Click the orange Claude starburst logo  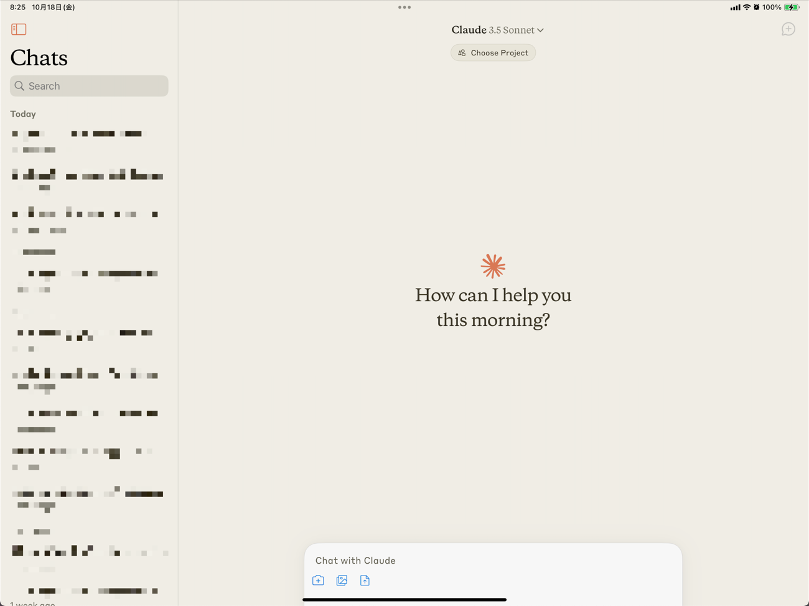coord(493,266)
